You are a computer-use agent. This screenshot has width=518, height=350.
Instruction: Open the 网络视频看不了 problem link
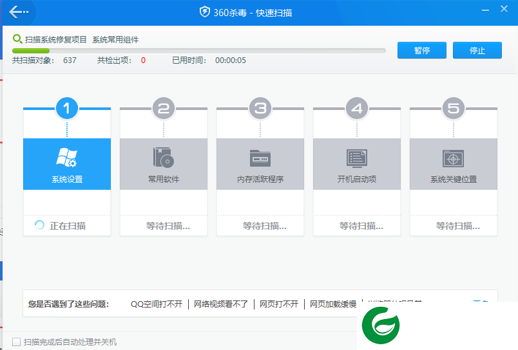point(221,304)
